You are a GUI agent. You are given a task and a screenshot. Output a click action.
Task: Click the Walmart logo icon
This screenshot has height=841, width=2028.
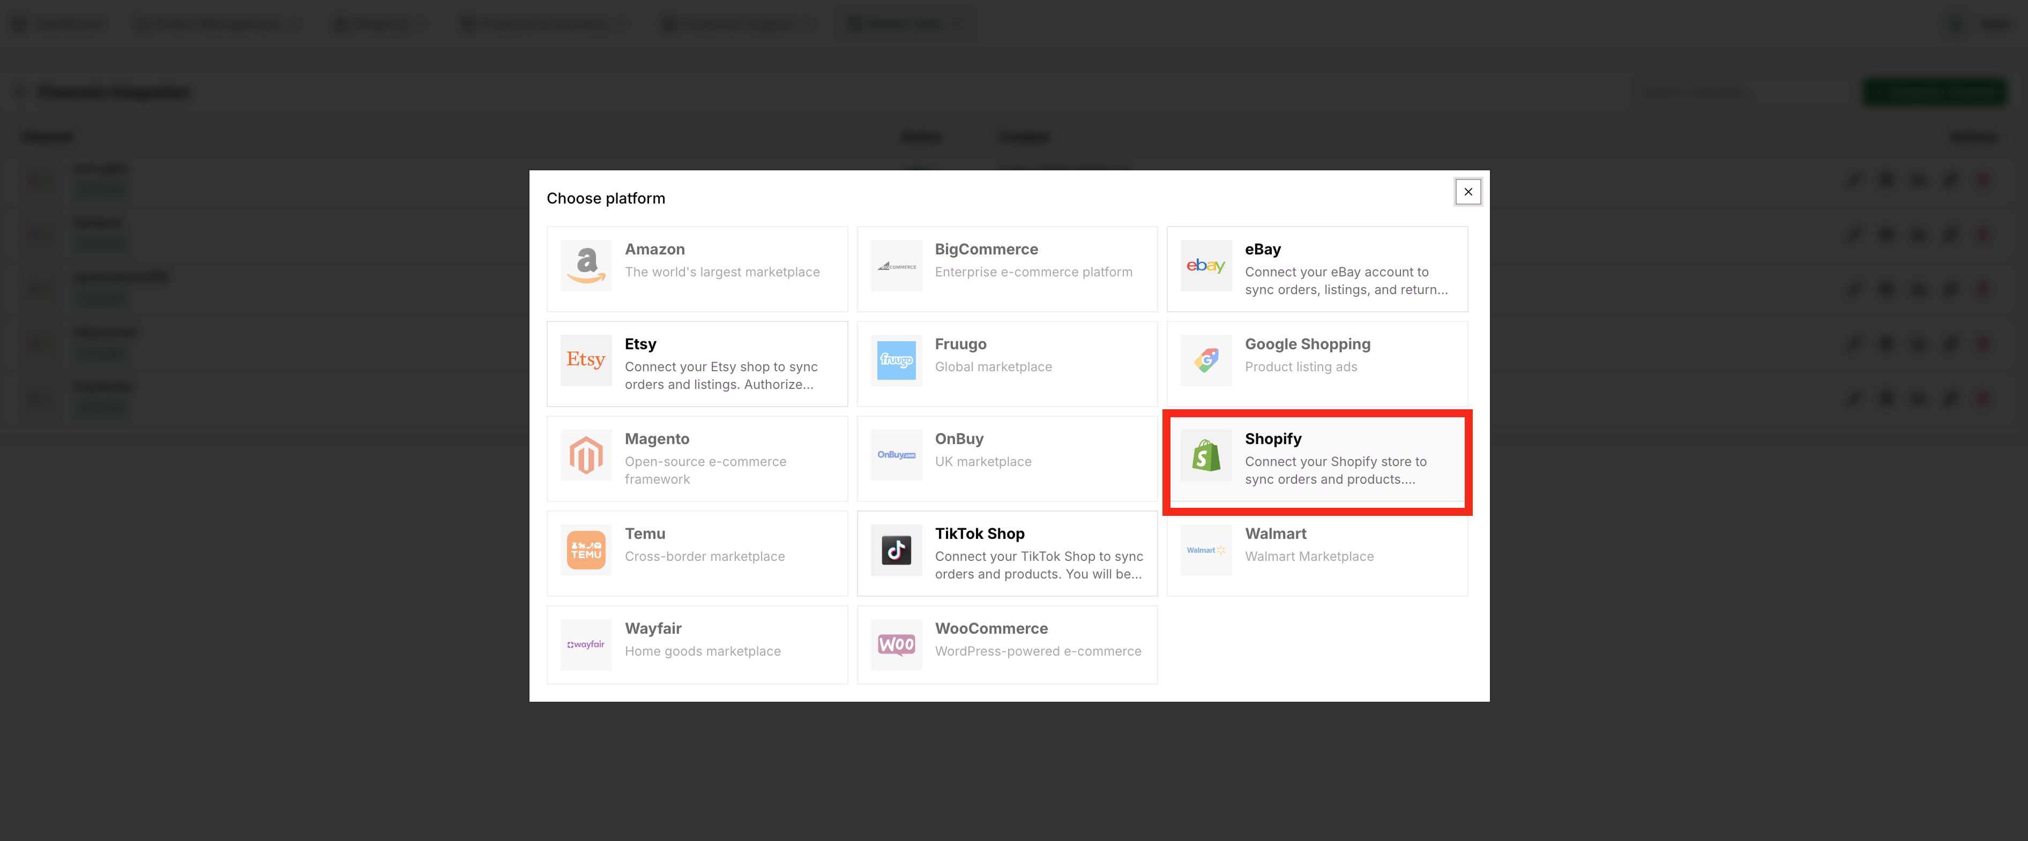tap(1206, 550)
